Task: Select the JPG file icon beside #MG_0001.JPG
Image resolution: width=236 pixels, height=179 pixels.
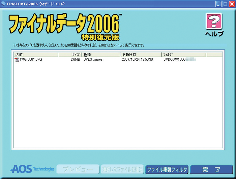Action: pos(17,60)
